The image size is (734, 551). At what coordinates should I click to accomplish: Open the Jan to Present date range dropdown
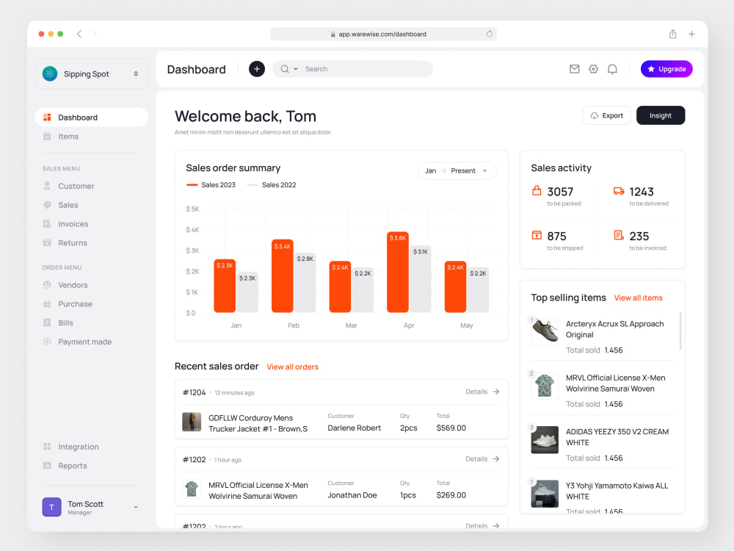pos(457,170)
